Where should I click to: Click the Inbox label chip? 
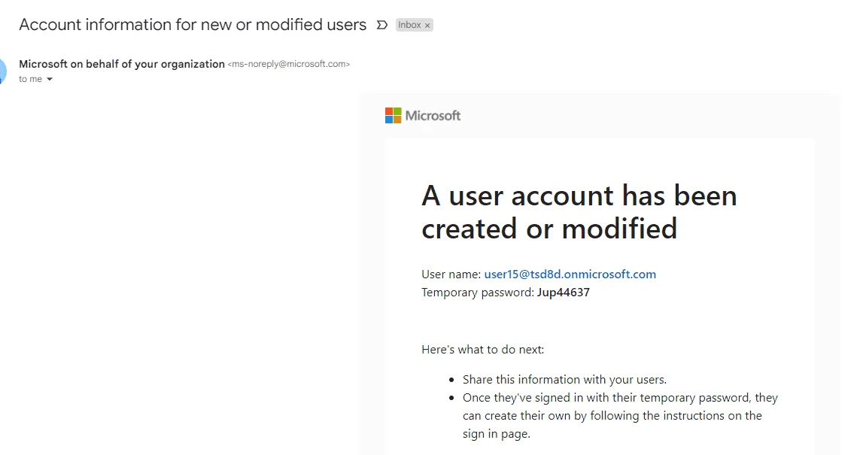click(414, 25)
